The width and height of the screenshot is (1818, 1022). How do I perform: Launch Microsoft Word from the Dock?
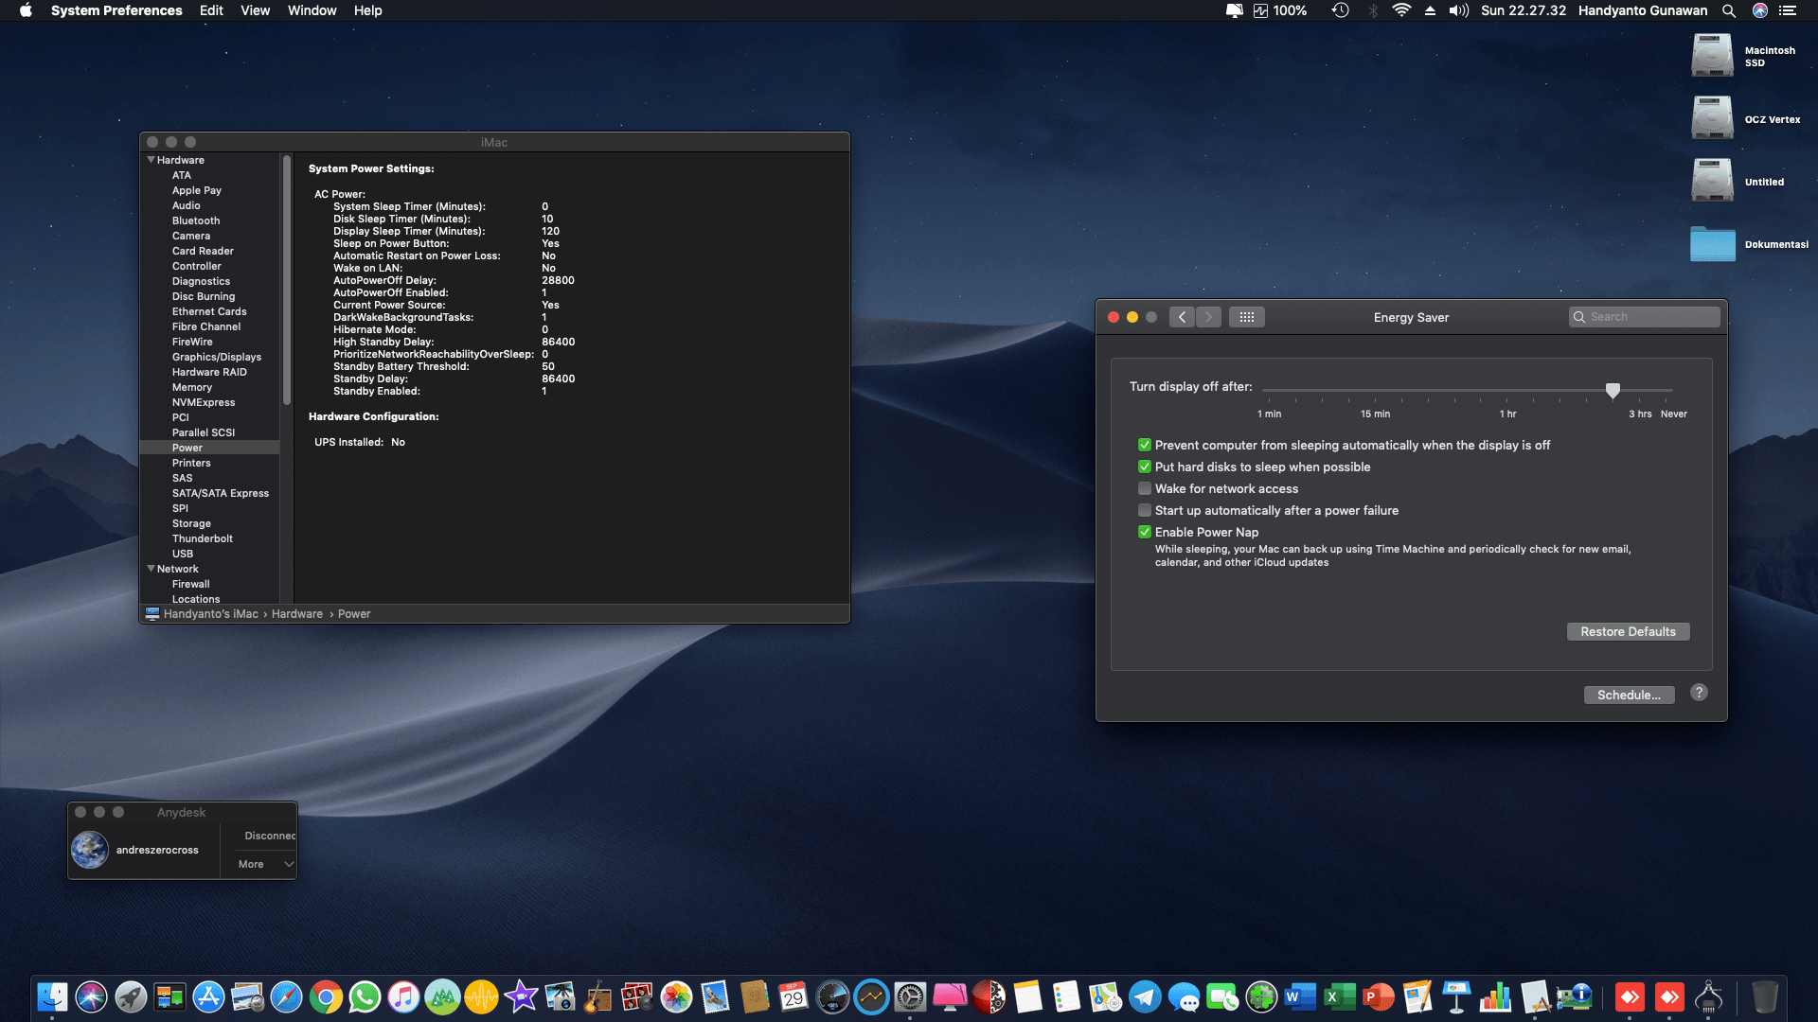[1299, 996]
